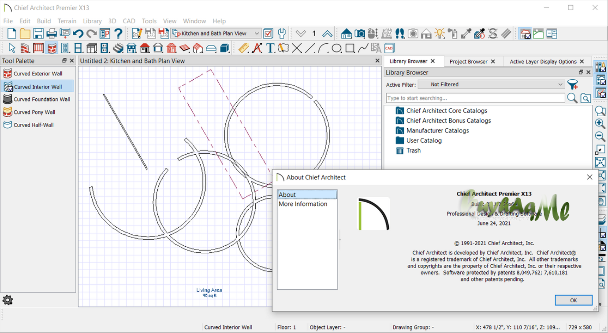Viewport: 608px width, 333px height.
Task: Select the stairs tool
Action: [118, 48]
